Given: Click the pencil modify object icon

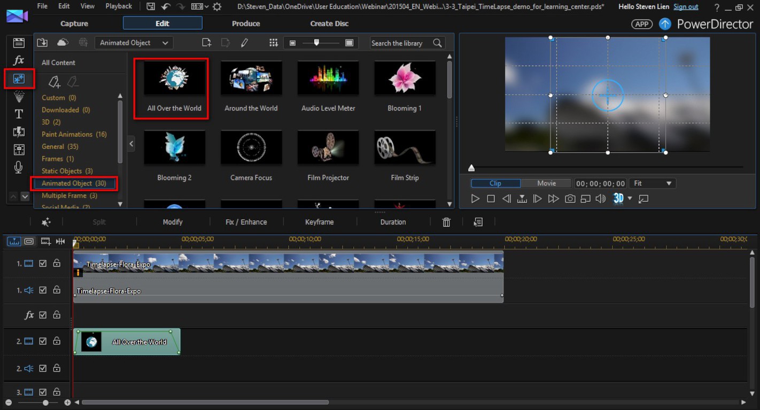Looking at the screenshot, I should 244,43.
